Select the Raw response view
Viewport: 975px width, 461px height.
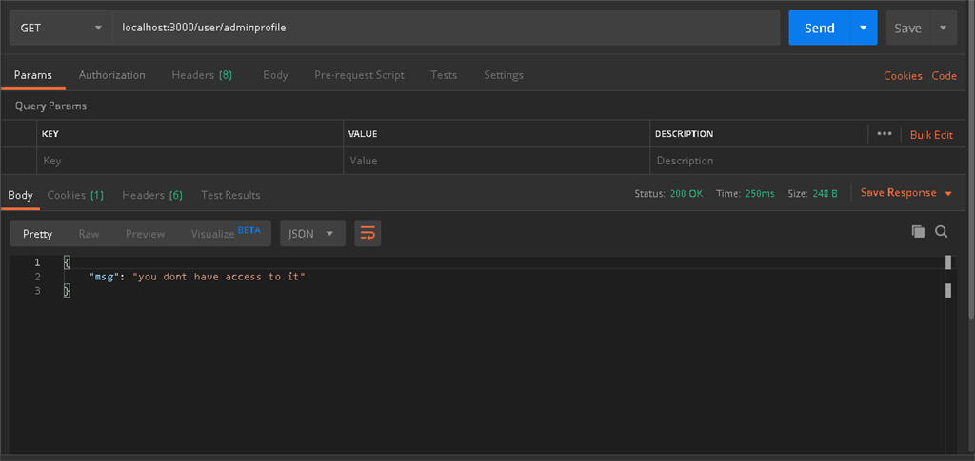(x=89, y=233)
